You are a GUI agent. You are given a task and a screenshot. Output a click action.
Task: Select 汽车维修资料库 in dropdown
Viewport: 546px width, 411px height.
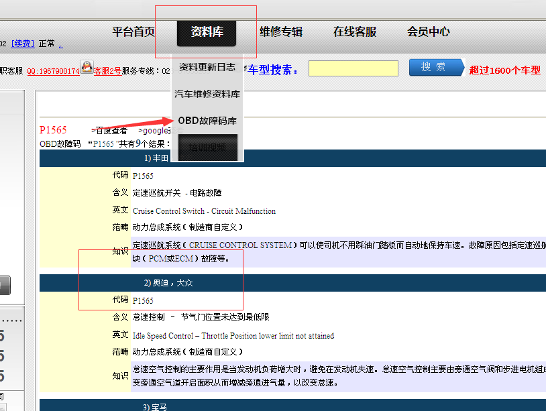pyautogui.click(x=207, y=94)
